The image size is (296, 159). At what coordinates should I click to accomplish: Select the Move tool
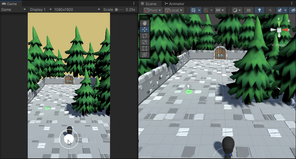pyautogui.click(x=145, y=29)
